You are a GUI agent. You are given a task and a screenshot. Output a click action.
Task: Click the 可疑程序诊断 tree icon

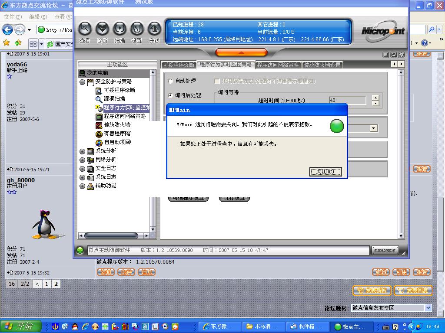point(99,91)
